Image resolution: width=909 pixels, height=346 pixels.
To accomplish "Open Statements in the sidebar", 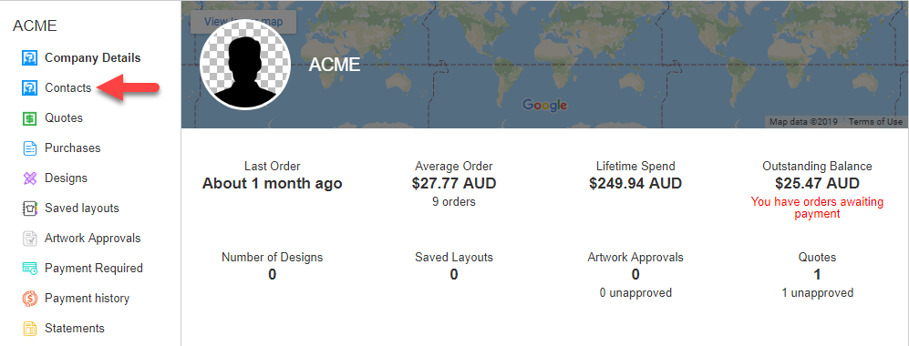I will point(75,329).
